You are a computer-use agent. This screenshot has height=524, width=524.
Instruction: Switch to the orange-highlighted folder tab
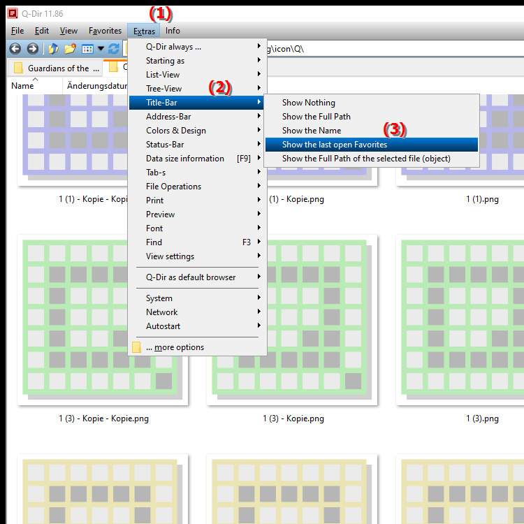[x=115, y=67]
